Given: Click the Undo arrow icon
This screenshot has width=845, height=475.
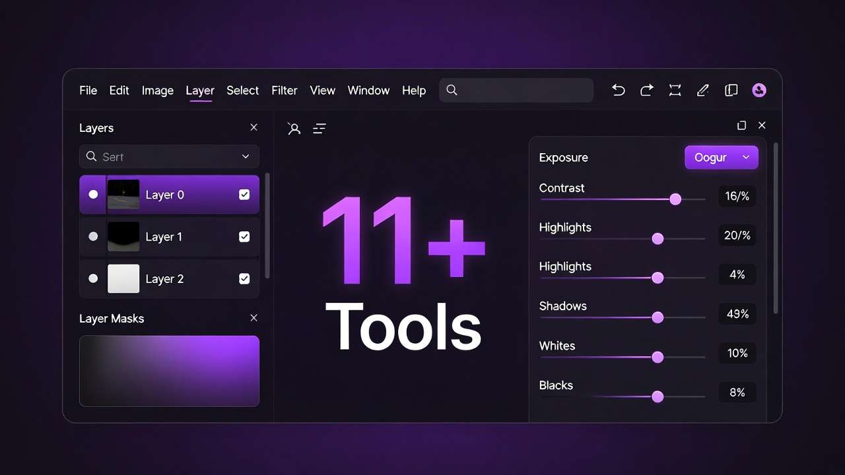Looking at the screenshot, I should pyautogui.click(x=618, y=90).
